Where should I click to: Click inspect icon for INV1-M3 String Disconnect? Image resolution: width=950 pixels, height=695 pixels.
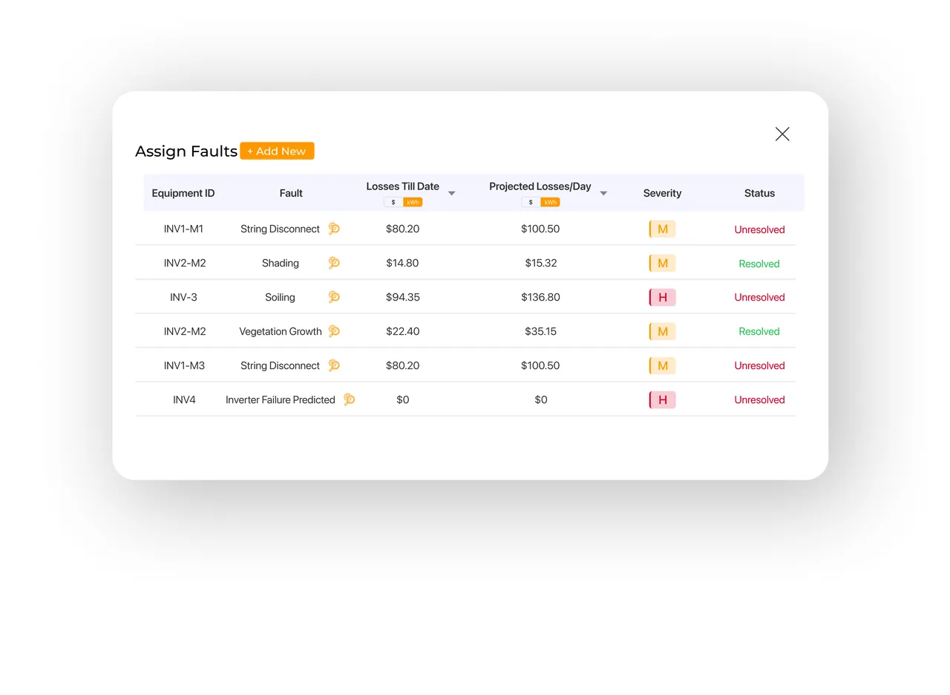[x=334, y=365]
